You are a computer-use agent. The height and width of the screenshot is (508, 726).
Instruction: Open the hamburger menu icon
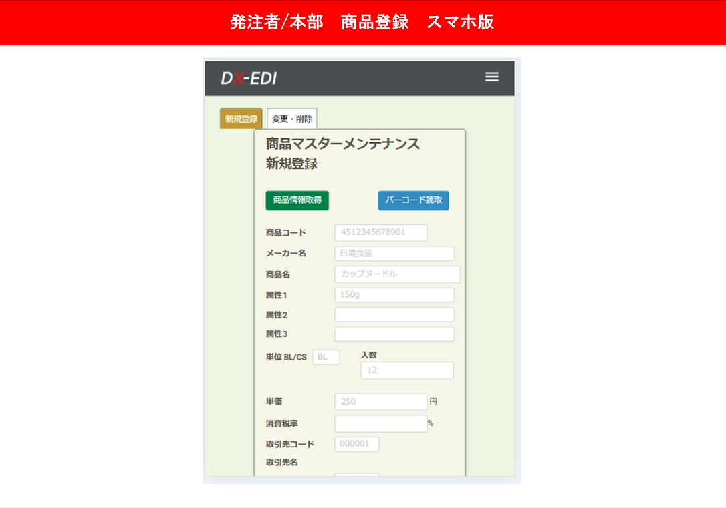tap(492, 77)
